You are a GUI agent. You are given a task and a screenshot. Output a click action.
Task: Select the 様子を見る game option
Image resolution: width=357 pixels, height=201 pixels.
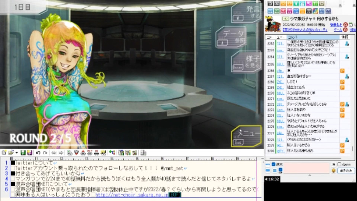247,61
